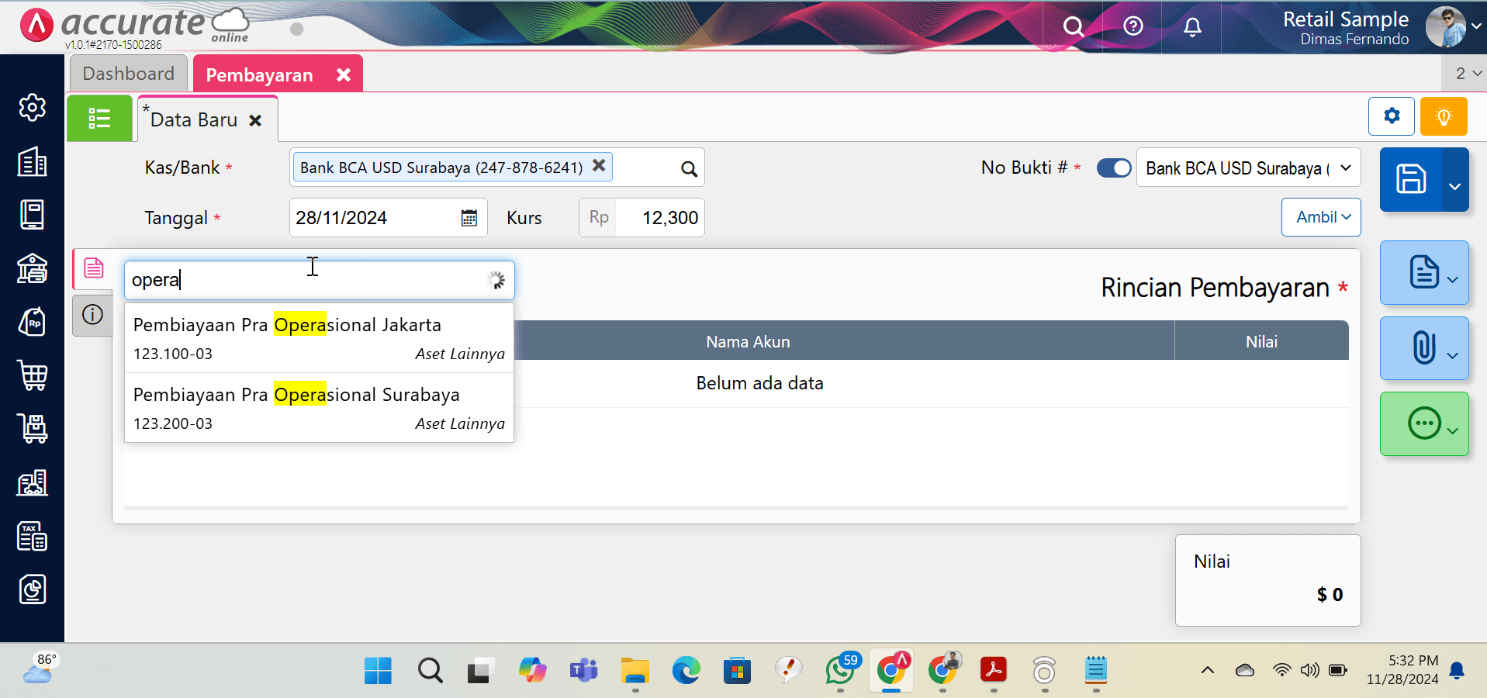Viewport: 1487px width, 698px height.
Task: Click the notification bell icon
Action: (x=1192, y=27)
